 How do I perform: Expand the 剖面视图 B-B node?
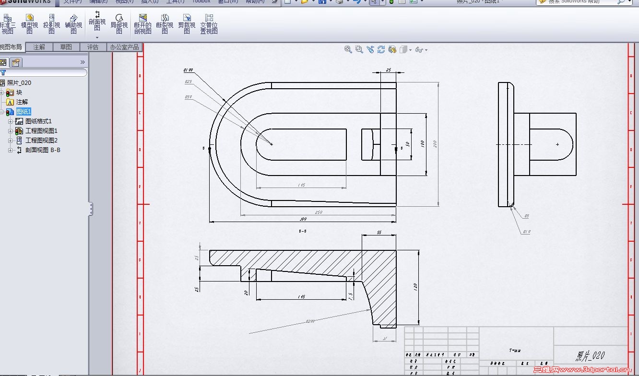[x=11, y=150]
